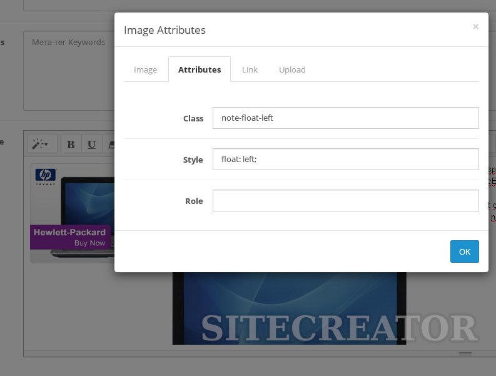Go to the Upload tab
This screenshot has height=376, width=496.
click(292, 69)
